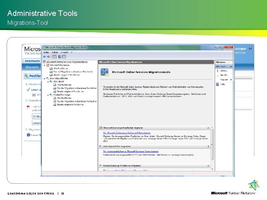Click the Übersicht tab in the background window
Screen dimensions: 267x200
click(32, 67)
